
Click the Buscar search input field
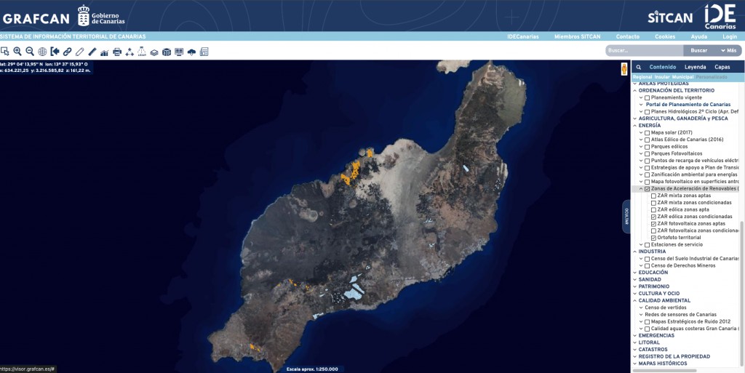pyautogui.click(x=644, y=50)
